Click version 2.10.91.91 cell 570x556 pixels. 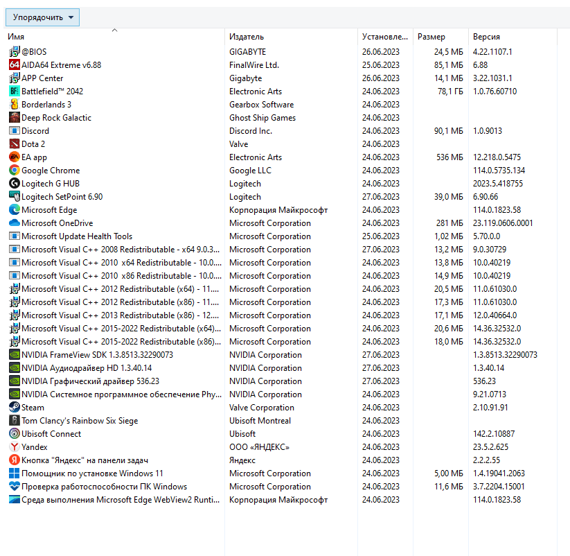point(490,408)
